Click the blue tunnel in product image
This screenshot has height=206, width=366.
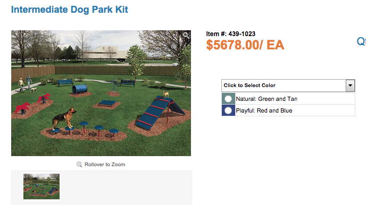[80, 89]
